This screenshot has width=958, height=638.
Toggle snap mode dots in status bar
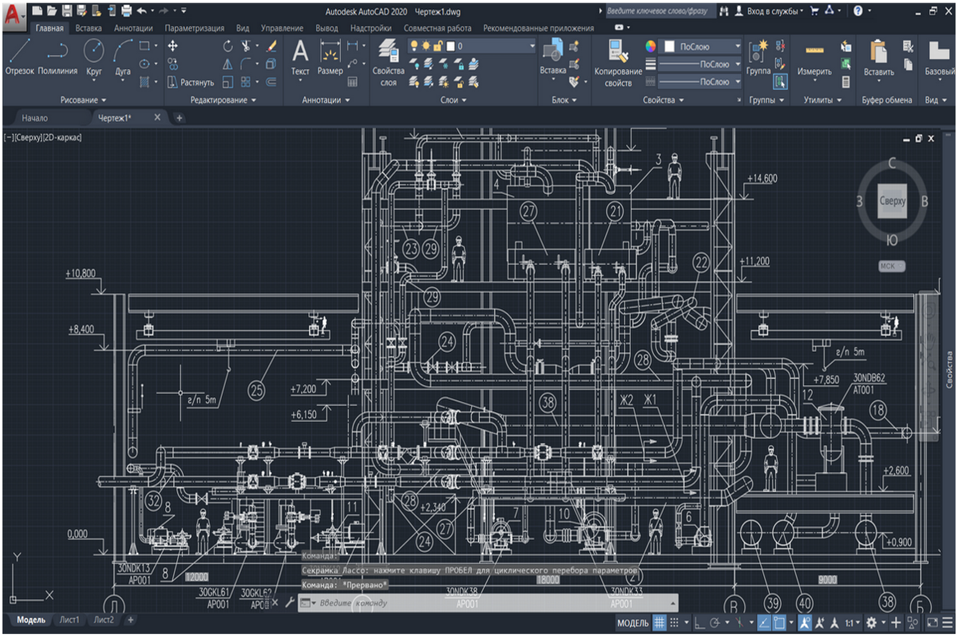674,623
